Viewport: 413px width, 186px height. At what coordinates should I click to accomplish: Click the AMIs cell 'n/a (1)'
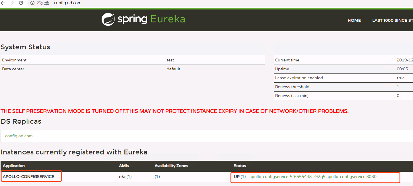tap(125, 177)
